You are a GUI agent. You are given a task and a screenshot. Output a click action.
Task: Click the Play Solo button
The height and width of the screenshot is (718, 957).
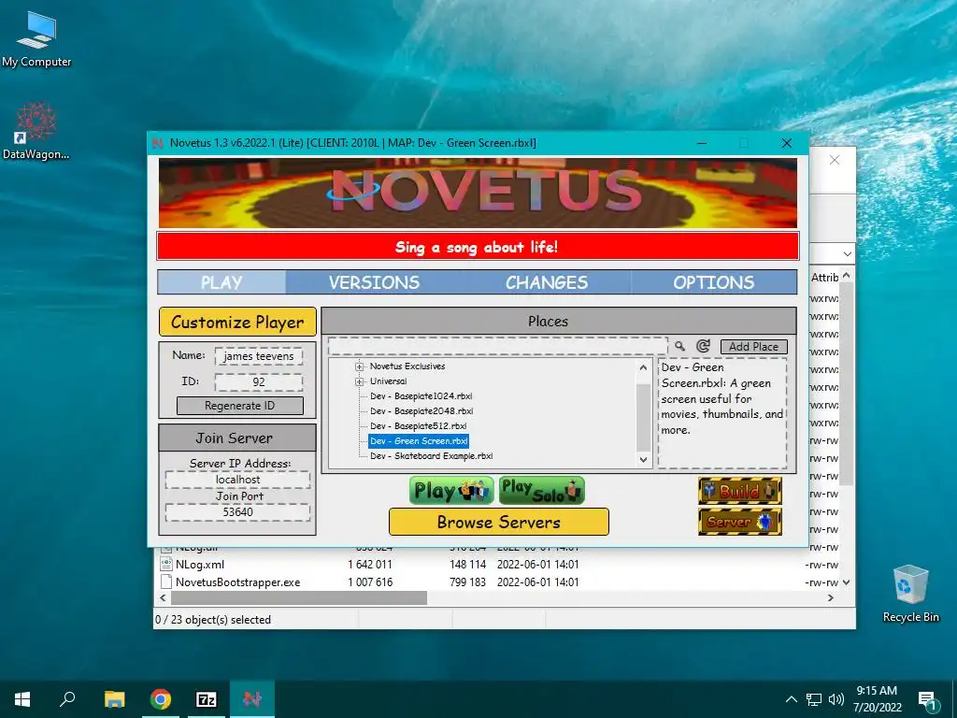click(541, 491)
